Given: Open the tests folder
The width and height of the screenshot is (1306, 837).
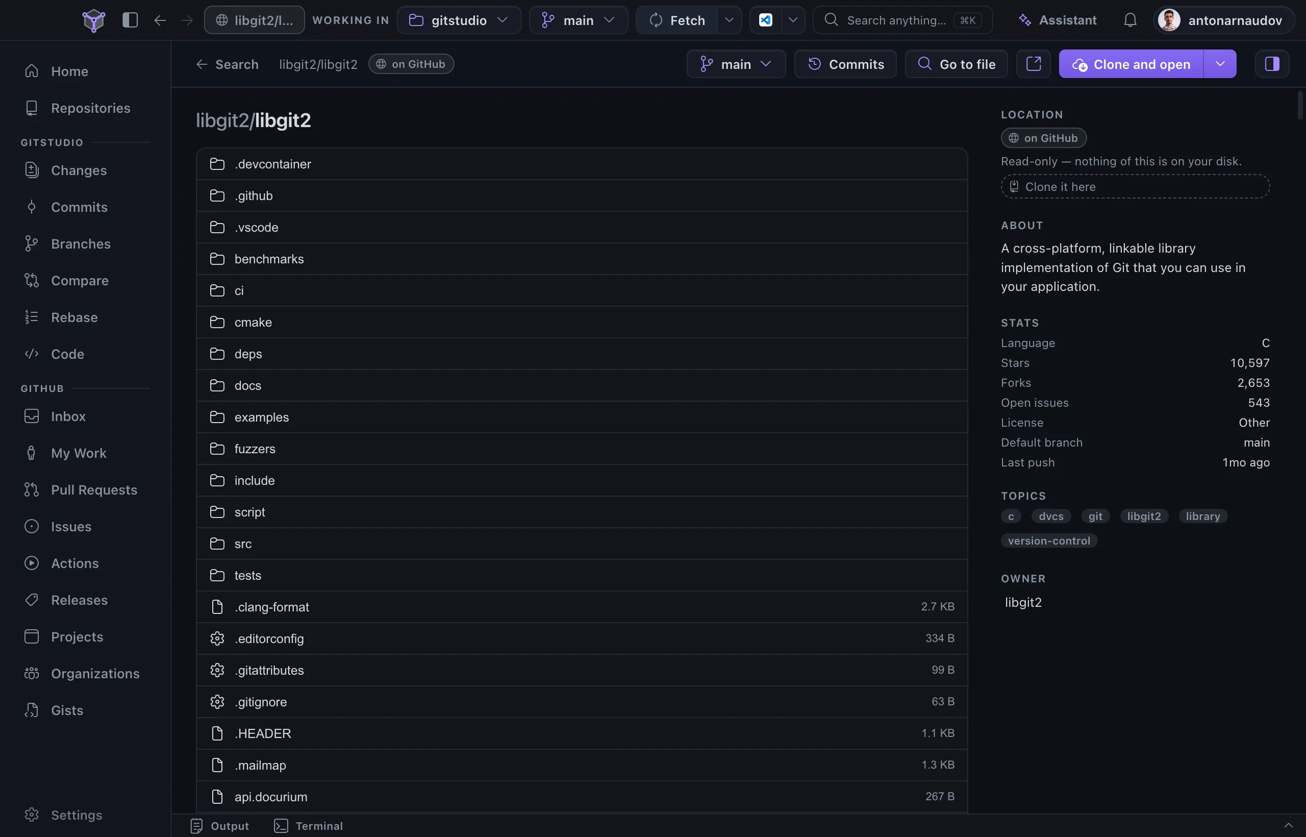Looking at the screenshot, I should click(x=582, y=576).
